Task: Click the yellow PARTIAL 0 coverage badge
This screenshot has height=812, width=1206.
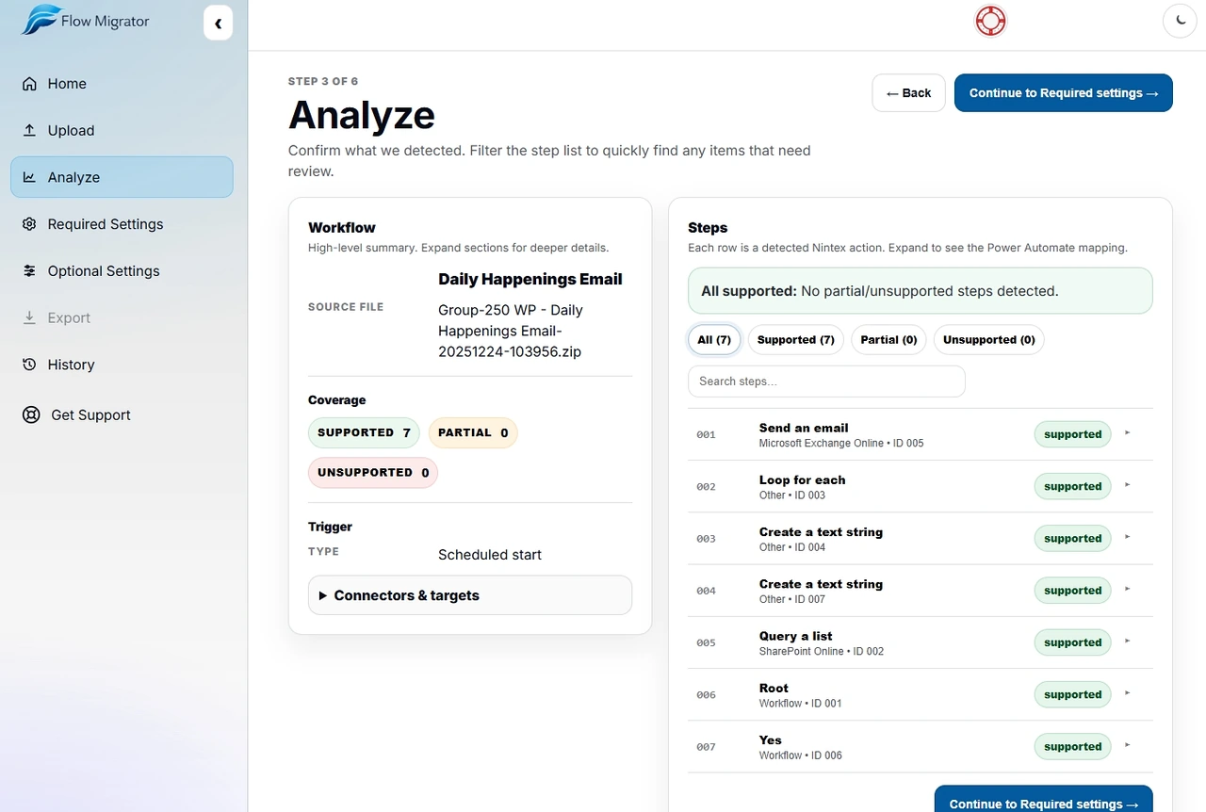Action: pos(473,432)
